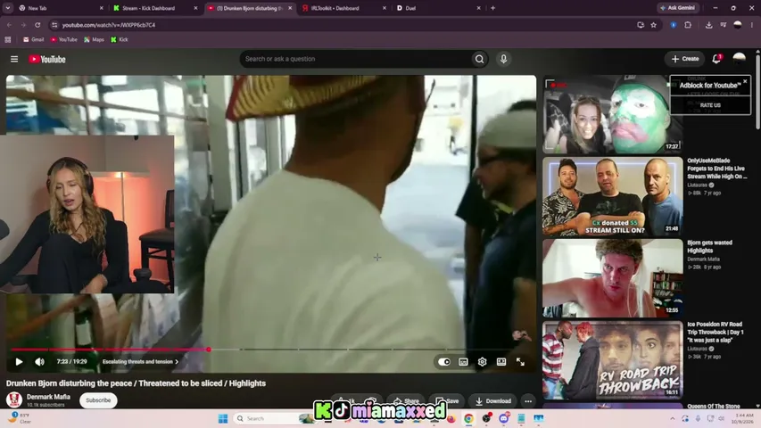This screenshot has width=761, height=428.
Task: Subscribe to Denmark Mafia channel
Action: click(x=98, y=400)
